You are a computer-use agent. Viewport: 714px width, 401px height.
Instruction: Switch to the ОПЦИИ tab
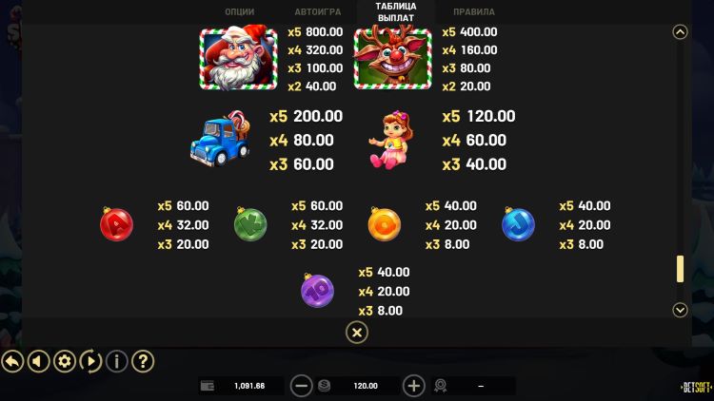240,11
